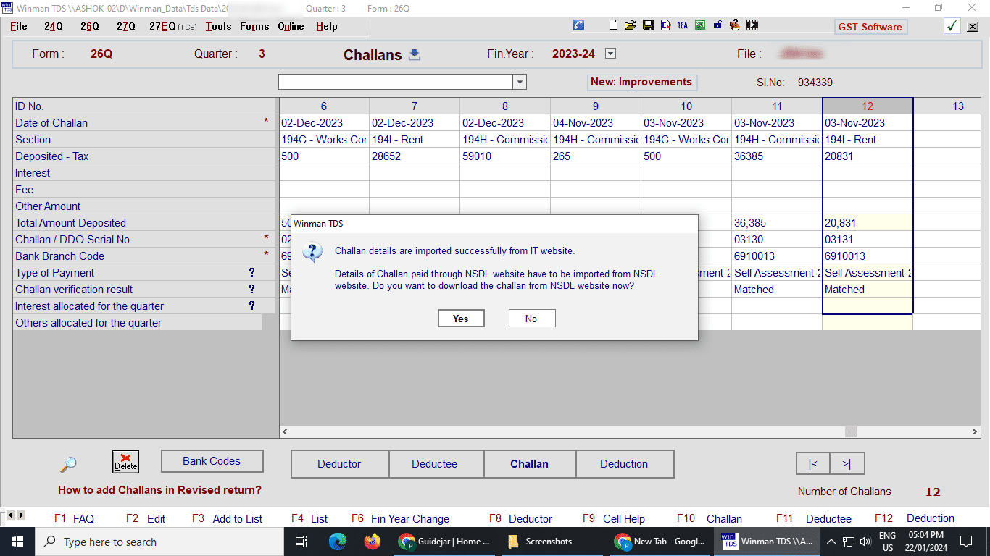Open the Online menu
The width and height of the screenshot is (990, 556).
click(x=291, y=26)
